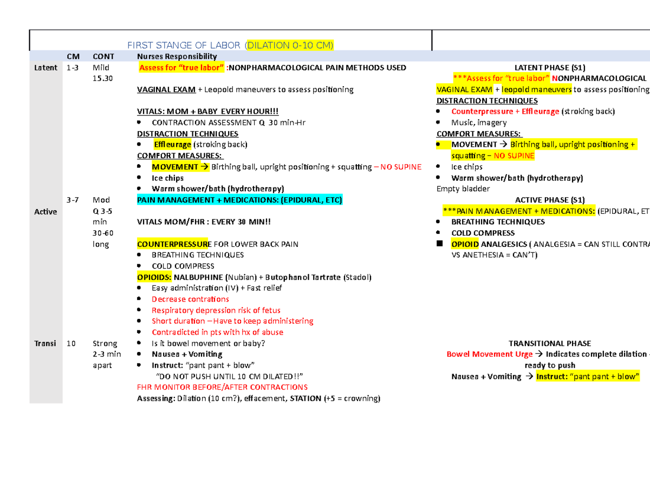Click the cyan "PAIN MANAGEMENT + MEDICATIONS" text
This screenshot has height=502, width=650.
click(x=240, y=199)
